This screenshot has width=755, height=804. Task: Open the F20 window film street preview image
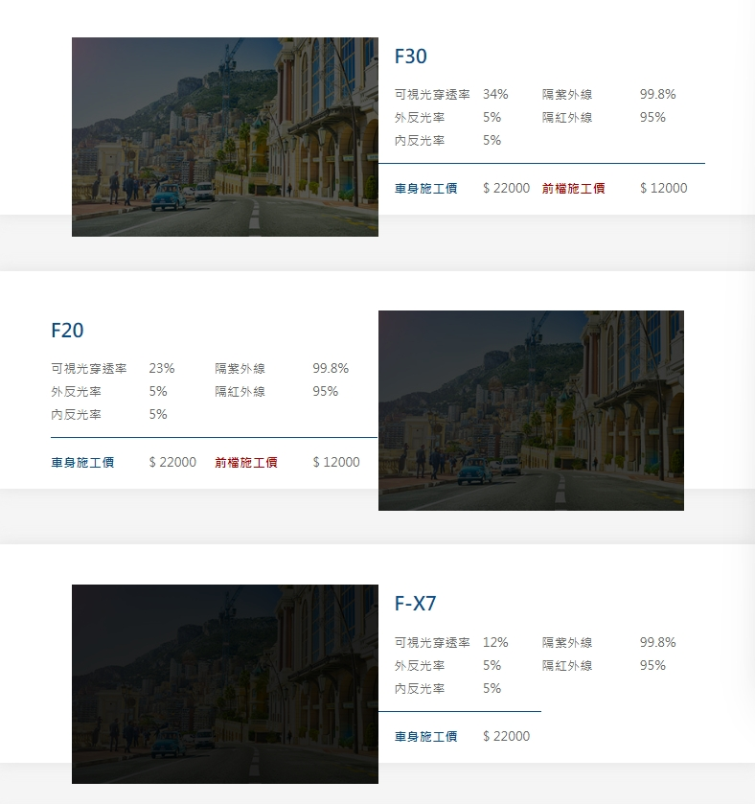click(531, 410)
